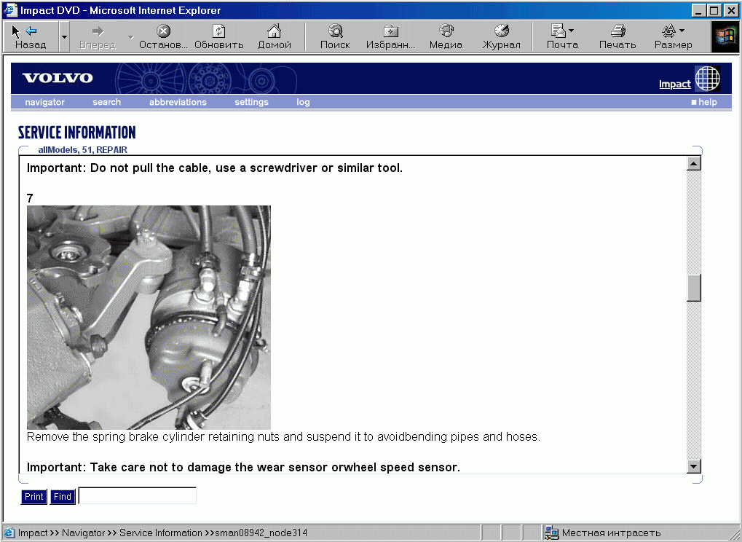
Task: Click the content scrollbar down arrow
Action: click(693, 466)
